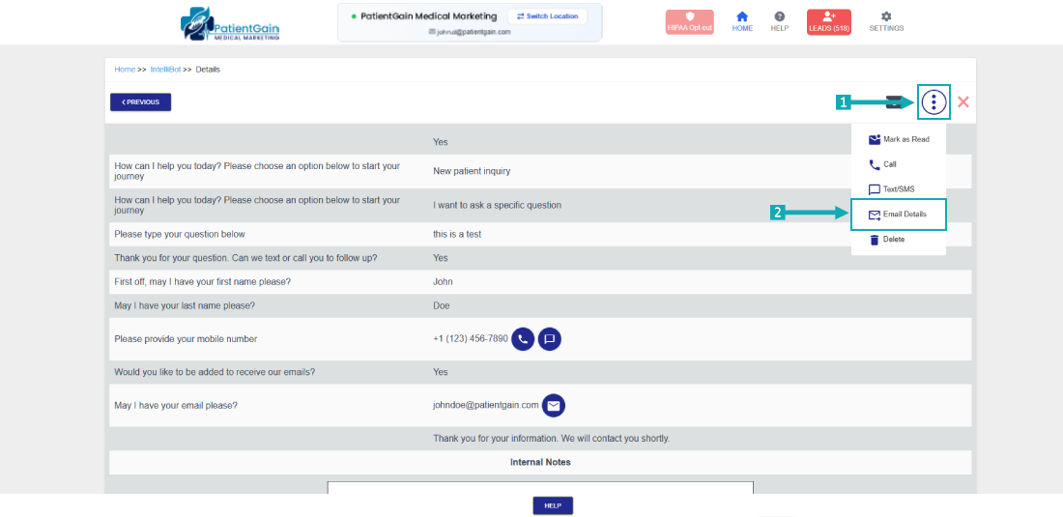Click 'May I have your last name' question

pyautogui.click(x=185, y=305)
